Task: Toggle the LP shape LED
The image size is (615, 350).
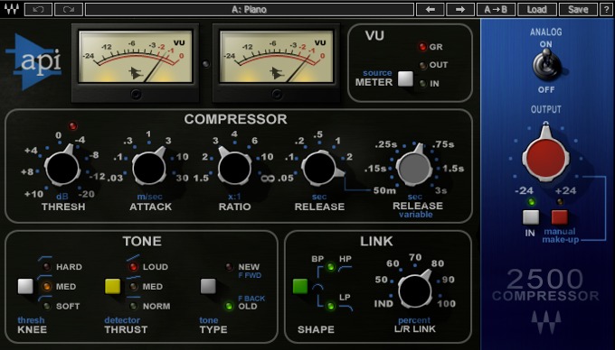Action: [x=331, y=306]
